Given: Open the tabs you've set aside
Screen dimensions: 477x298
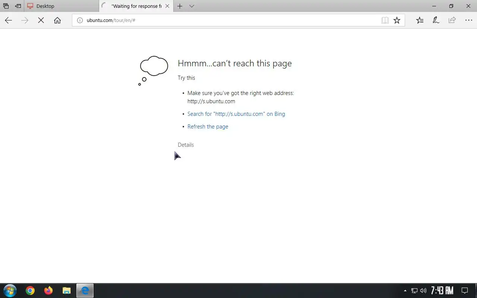Looking at the screenshot, I should (6, 6).
